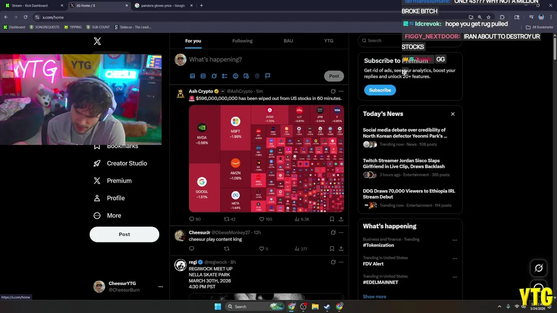Screen dimensions: 557x313
Task: Open more options on Ash Crypto post
Action: pyautogui.click(x=341, y=91)
